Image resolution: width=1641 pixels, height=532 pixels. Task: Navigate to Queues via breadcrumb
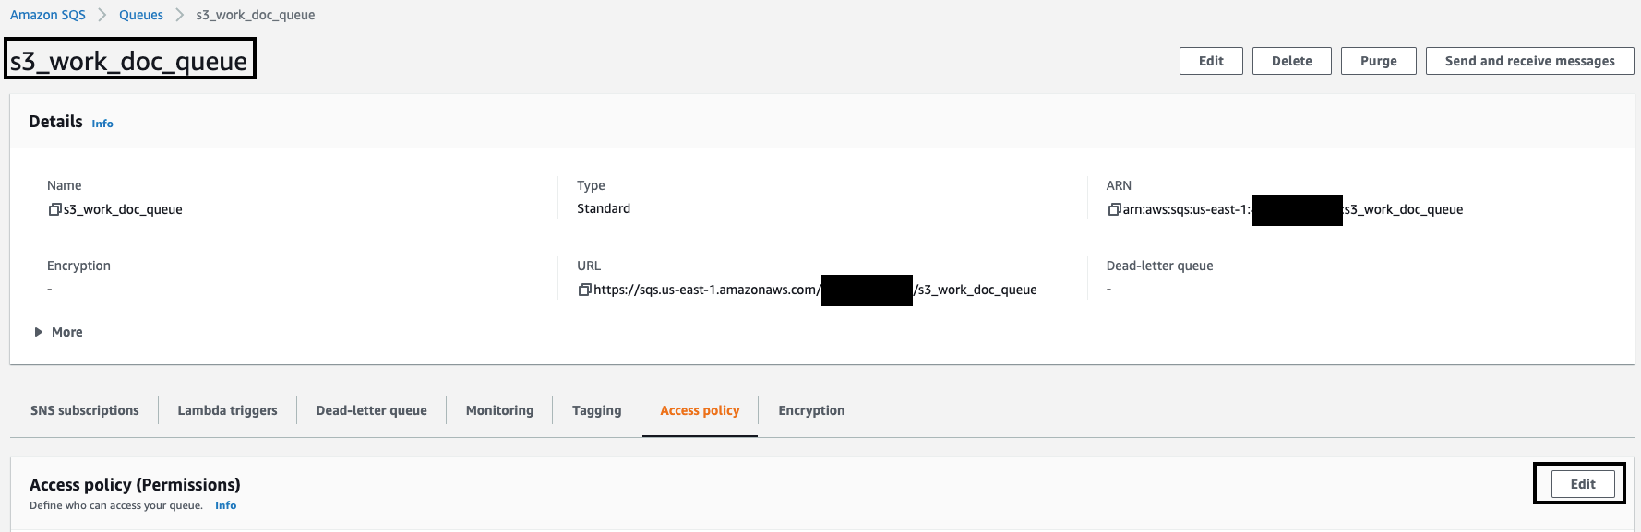[x=140, y=14]
